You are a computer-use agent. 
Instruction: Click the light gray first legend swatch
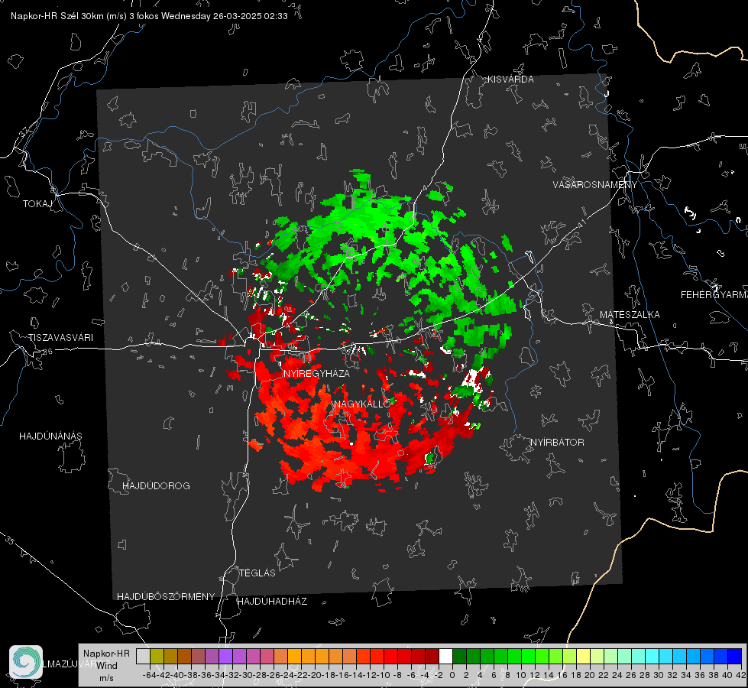click(143, 656)
